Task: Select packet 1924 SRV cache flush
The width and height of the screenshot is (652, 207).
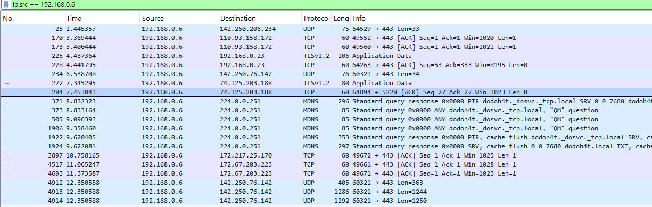Action: click(326, 146)
